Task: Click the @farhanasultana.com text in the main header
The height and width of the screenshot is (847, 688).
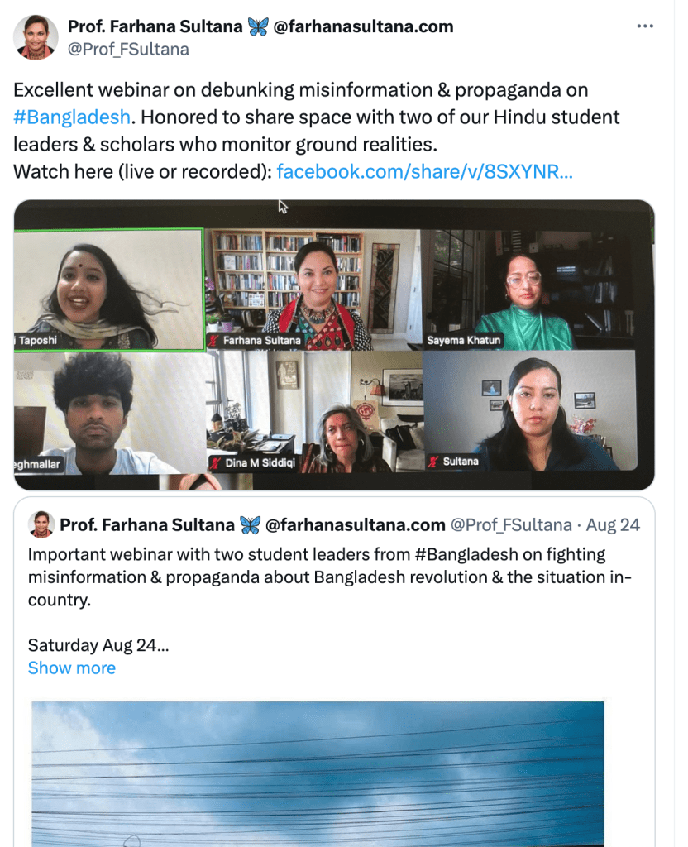Action: pos(363,26)
